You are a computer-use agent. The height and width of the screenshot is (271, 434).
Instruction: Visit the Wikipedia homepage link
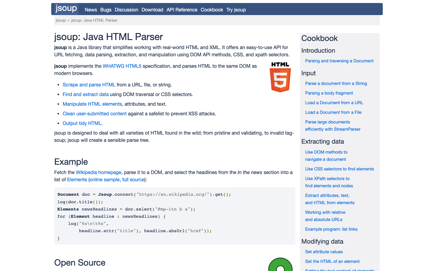98,172
